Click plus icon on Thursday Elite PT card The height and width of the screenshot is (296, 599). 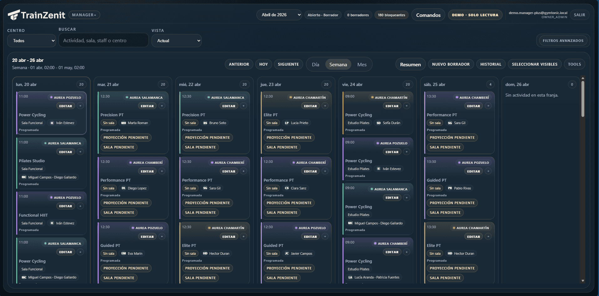[325, 106]
